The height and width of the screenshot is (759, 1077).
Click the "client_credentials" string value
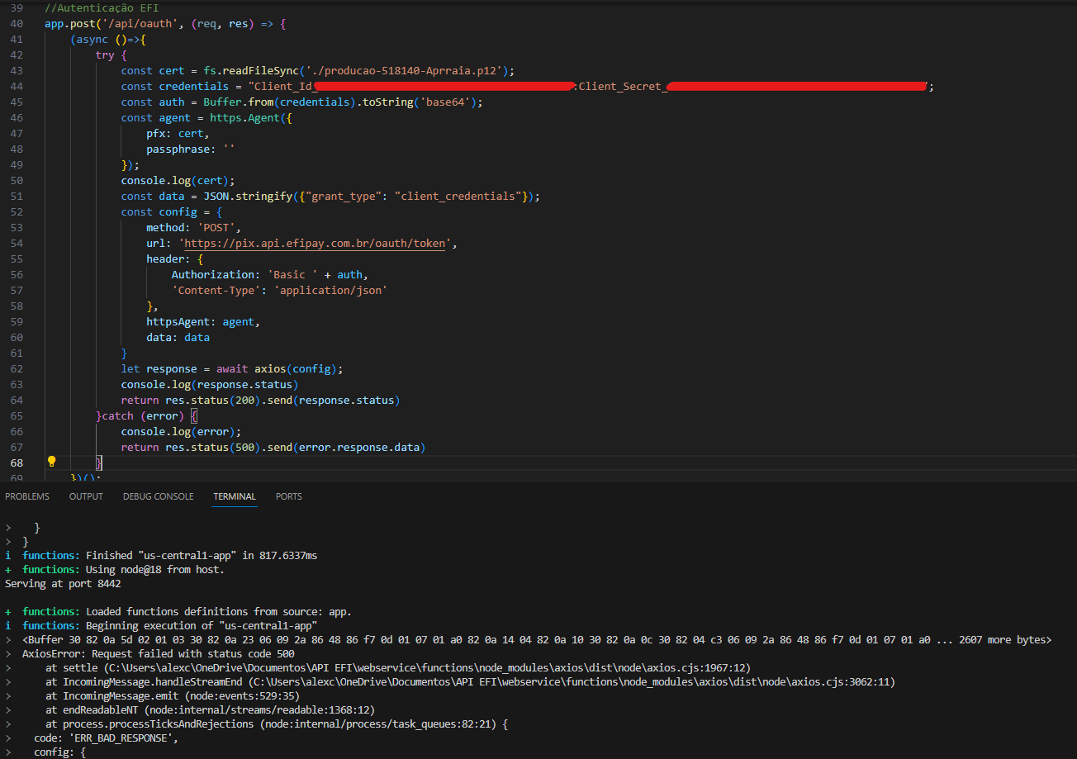click(460, 197)
